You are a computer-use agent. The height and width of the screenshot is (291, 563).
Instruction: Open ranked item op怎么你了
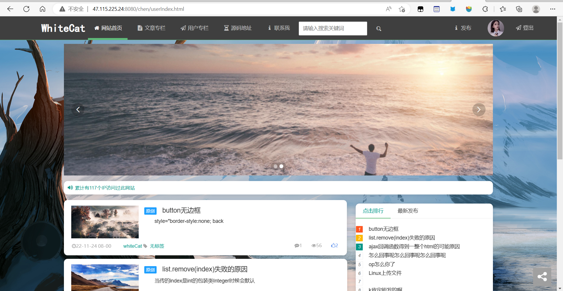tap(382, 264)
